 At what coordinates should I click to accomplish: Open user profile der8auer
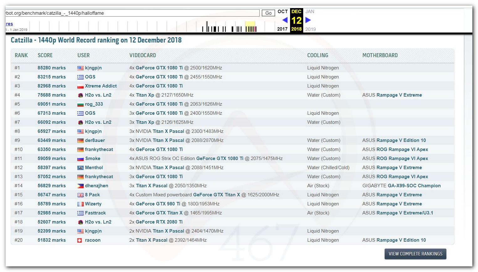click(x=95, y=140)
